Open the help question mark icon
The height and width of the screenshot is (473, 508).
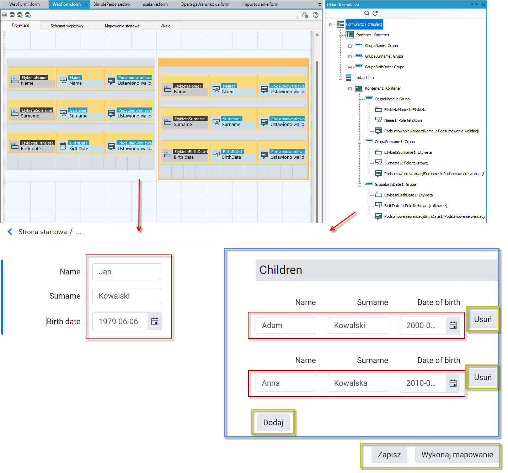316,15
